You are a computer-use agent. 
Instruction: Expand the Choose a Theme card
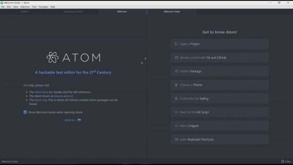tap(220, 85)
